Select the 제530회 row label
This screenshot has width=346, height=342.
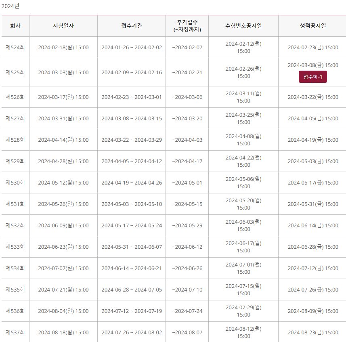coord(15,183)
